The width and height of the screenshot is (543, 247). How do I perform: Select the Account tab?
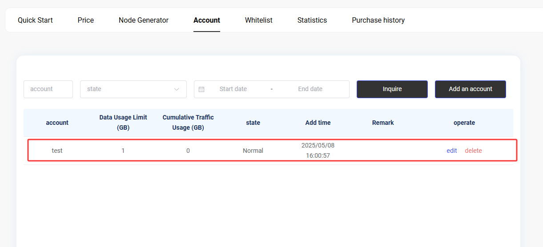(207, 20)
